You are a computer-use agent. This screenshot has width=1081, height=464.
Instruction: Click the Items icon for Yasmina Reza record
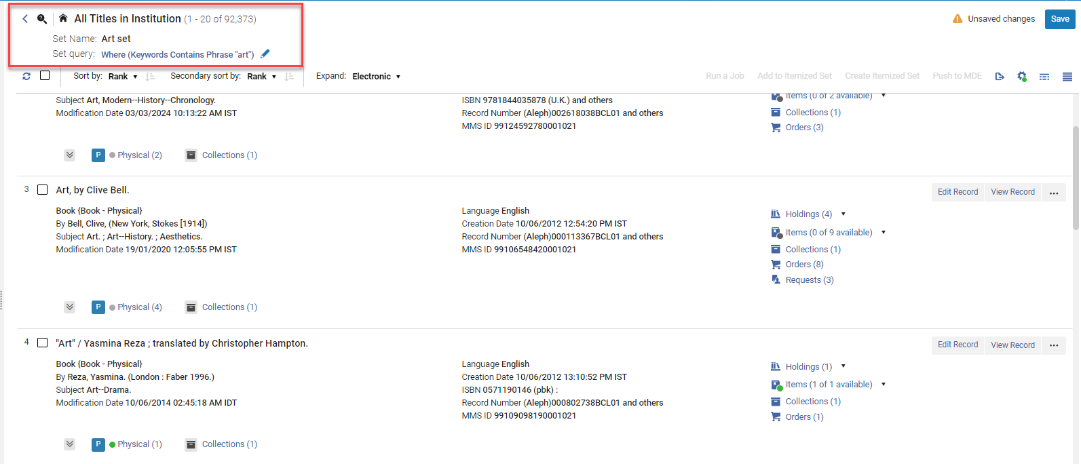click(776, 385)
